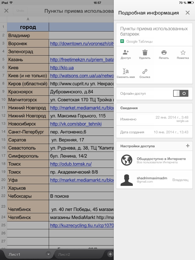Tap the Ссылка link icon
The image size is (195, 260).
coord(145,72)
